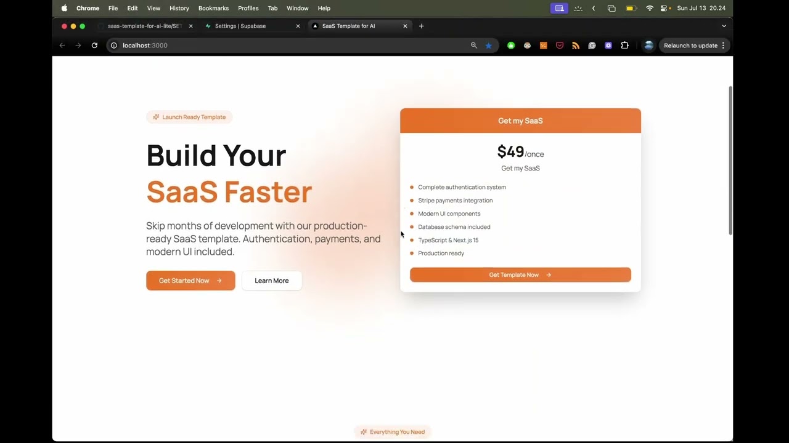Click the Get Started Now button
The image size is (789, 443).
coord(190,281)
